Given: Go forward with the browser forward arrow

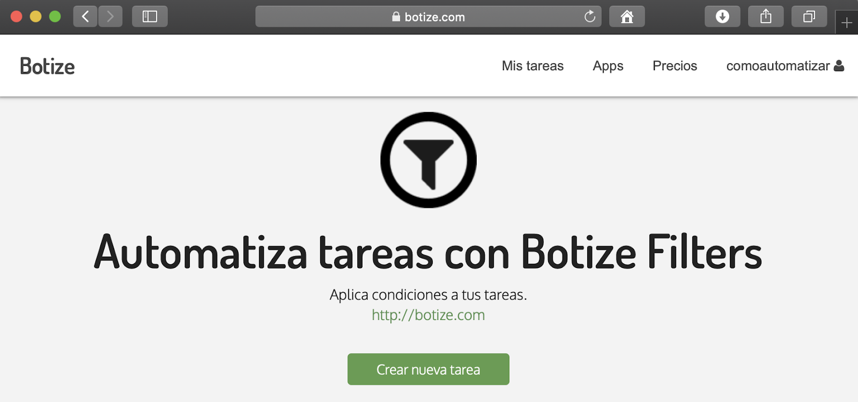Looking at the screenshot, I should click(110, 17).
